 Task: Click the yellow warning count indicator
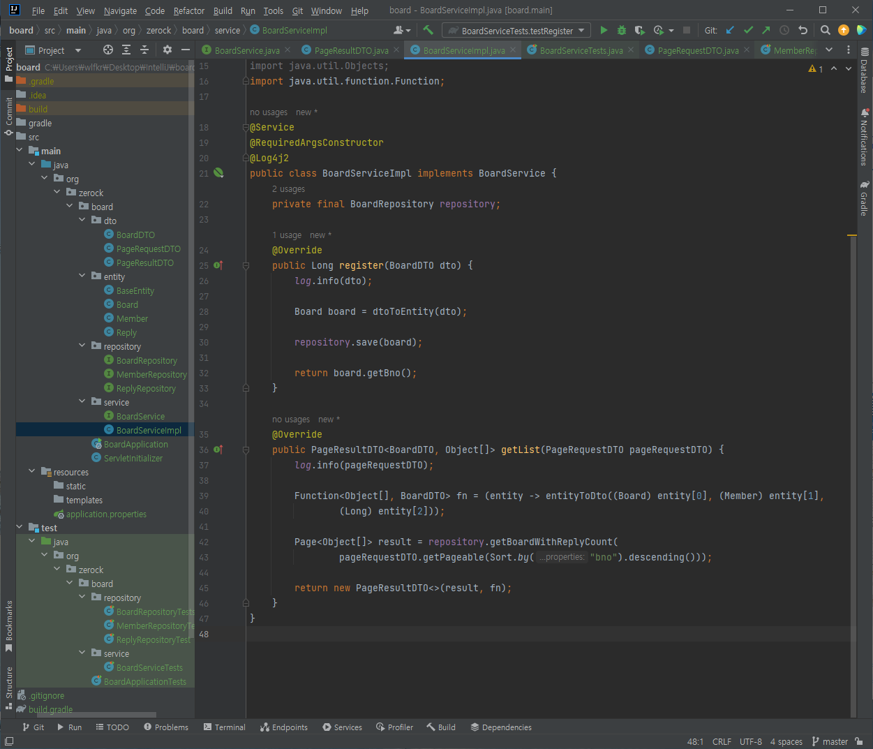pyautogui.click(x=816, y=68)
